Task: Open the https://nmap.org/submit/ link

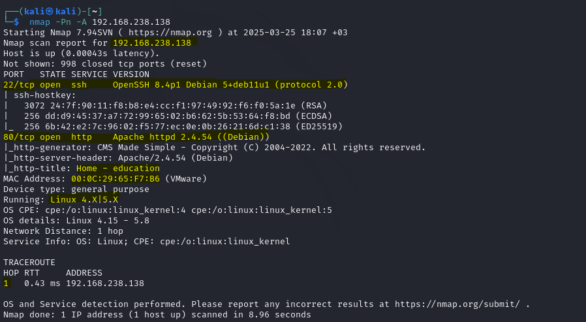Action: [457, 304]
